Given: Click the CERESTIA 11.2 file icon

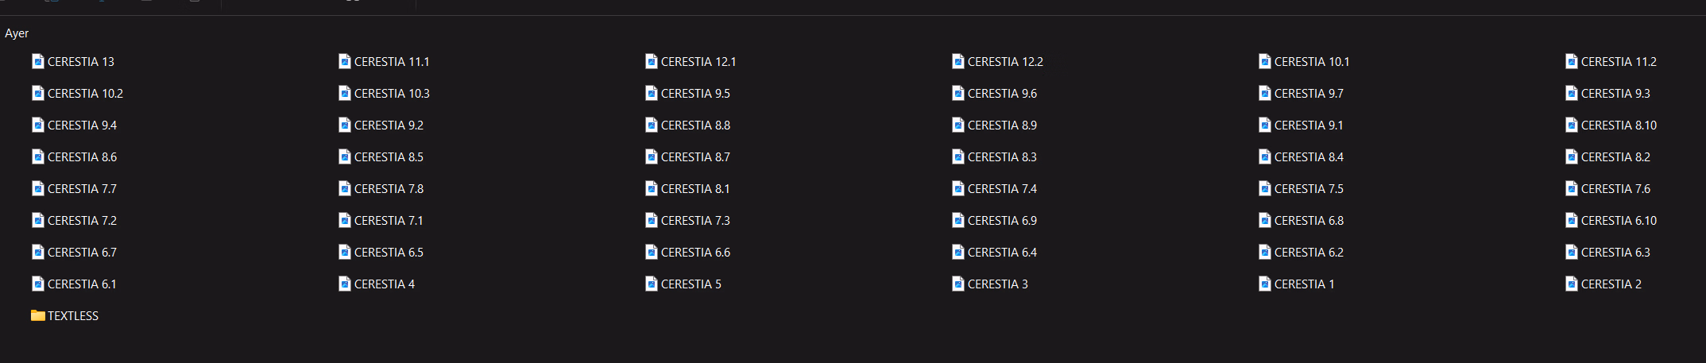Looking at the screenshot, I should [1571, 61].
